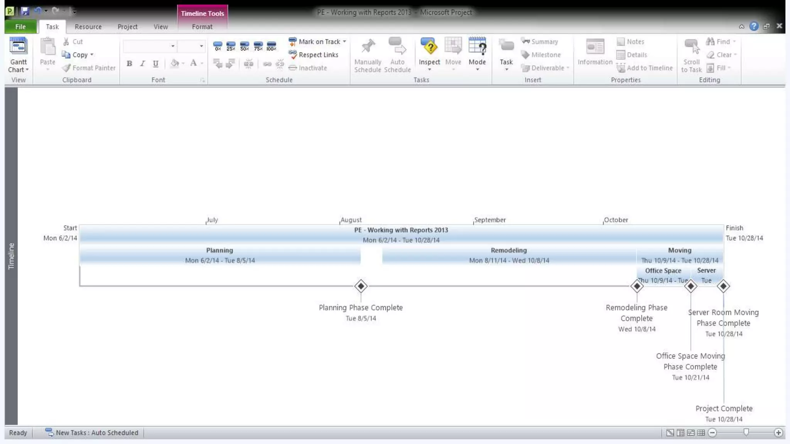This screenshot has width=790, height=444.
Task: Switch to Gantt Chart view icon in status bar
Action: pos(670,433)
